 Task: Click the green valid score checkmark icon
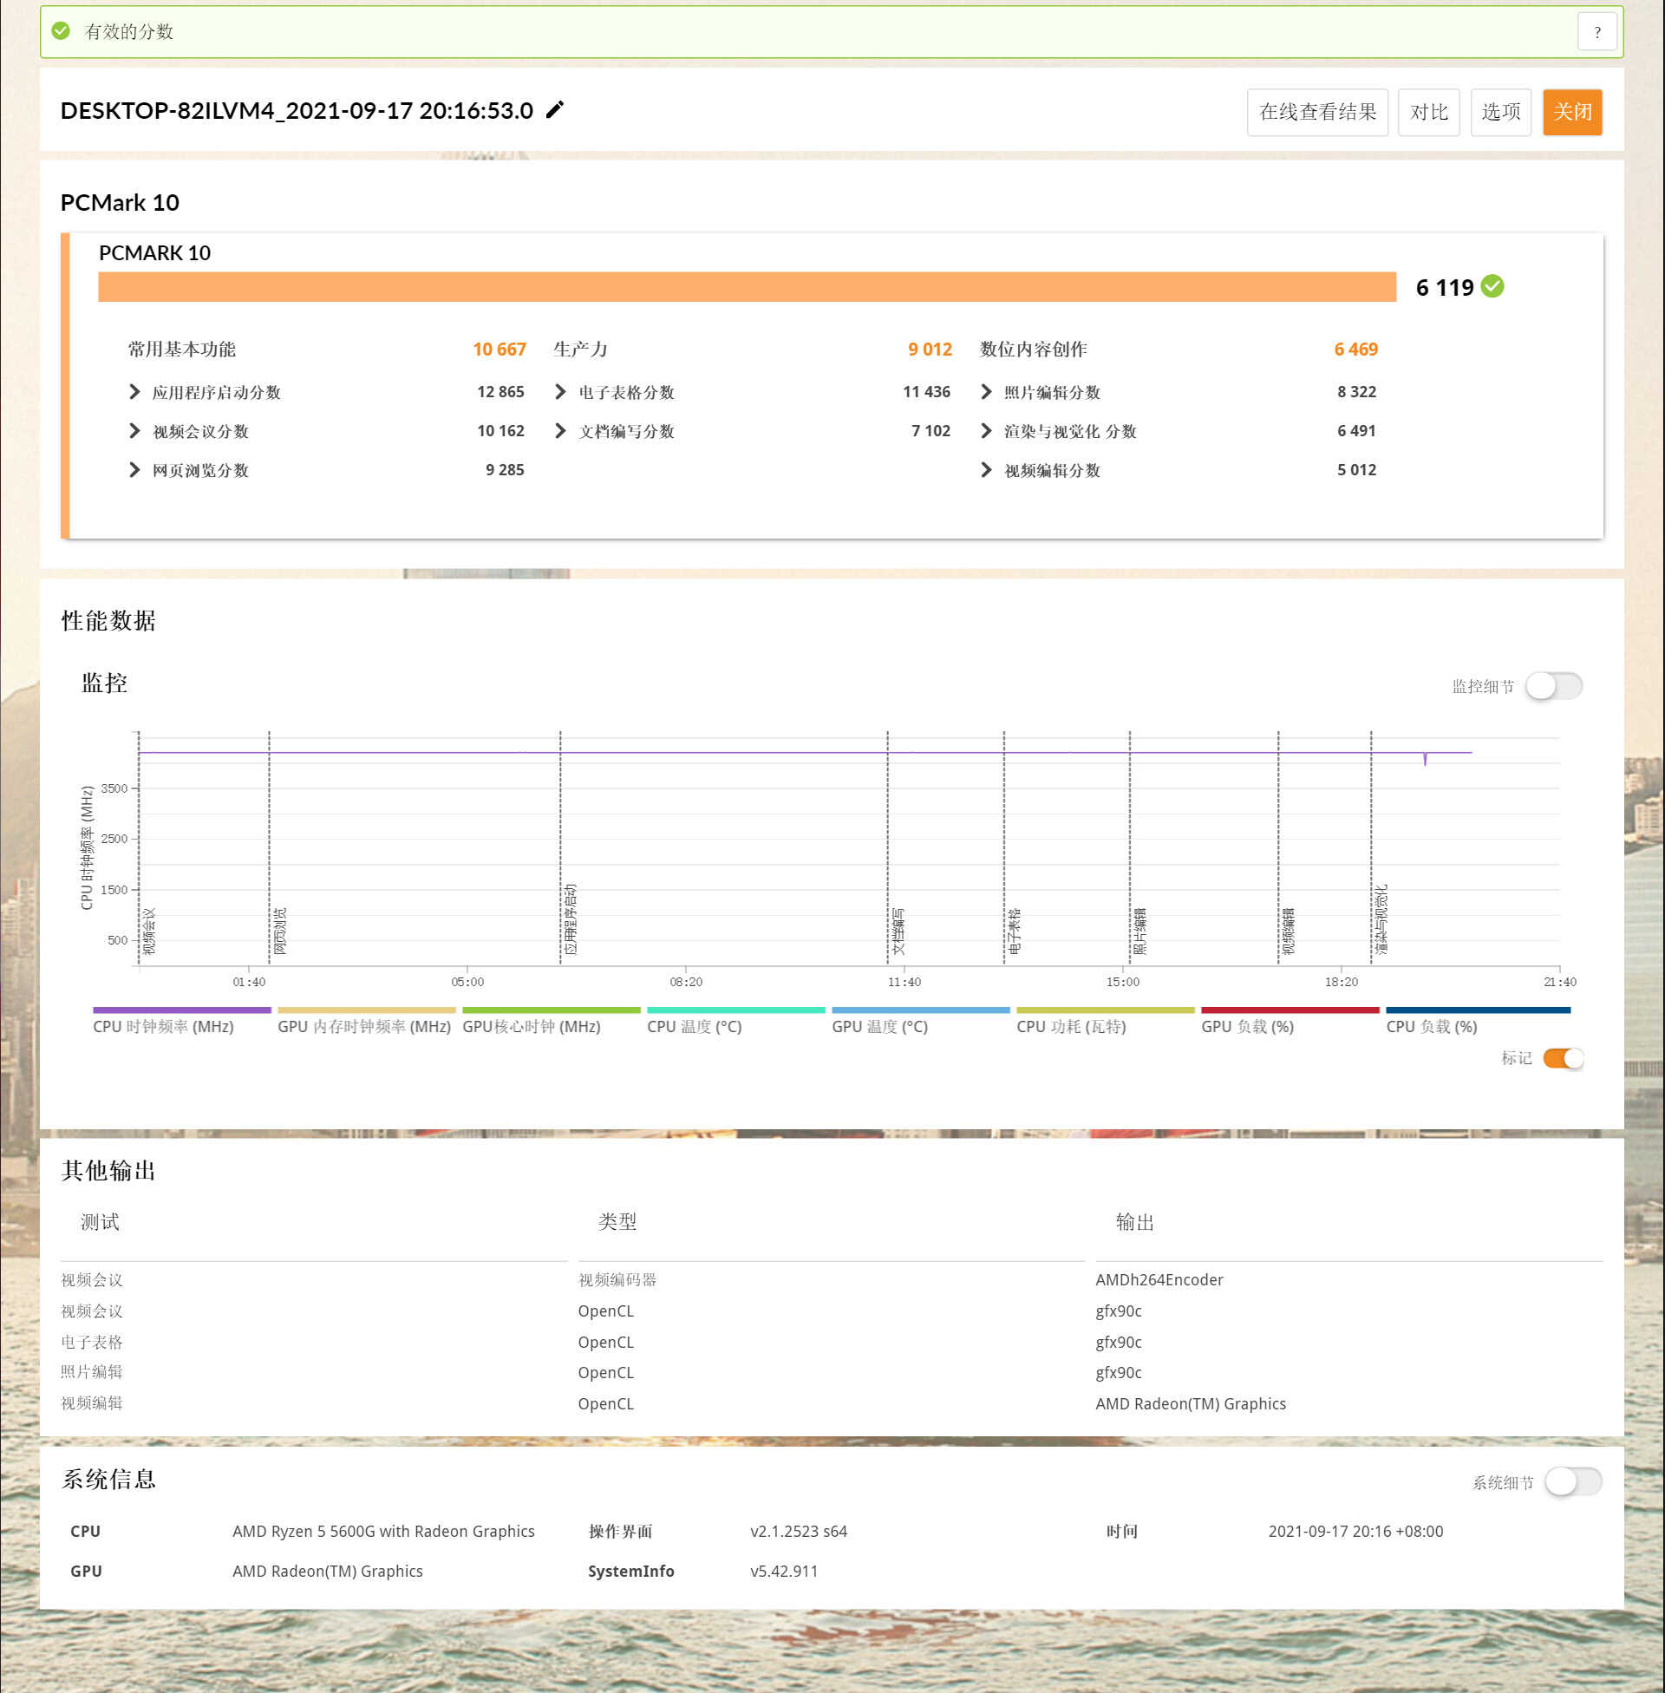click(61, 31)
